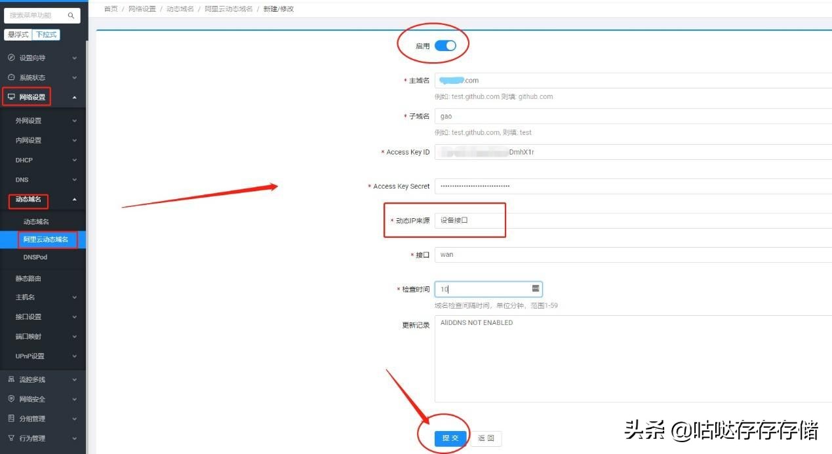The width and height of the screenshot is (832, 454).
Task: Click the 返回 button
Action: click(486, 438)
